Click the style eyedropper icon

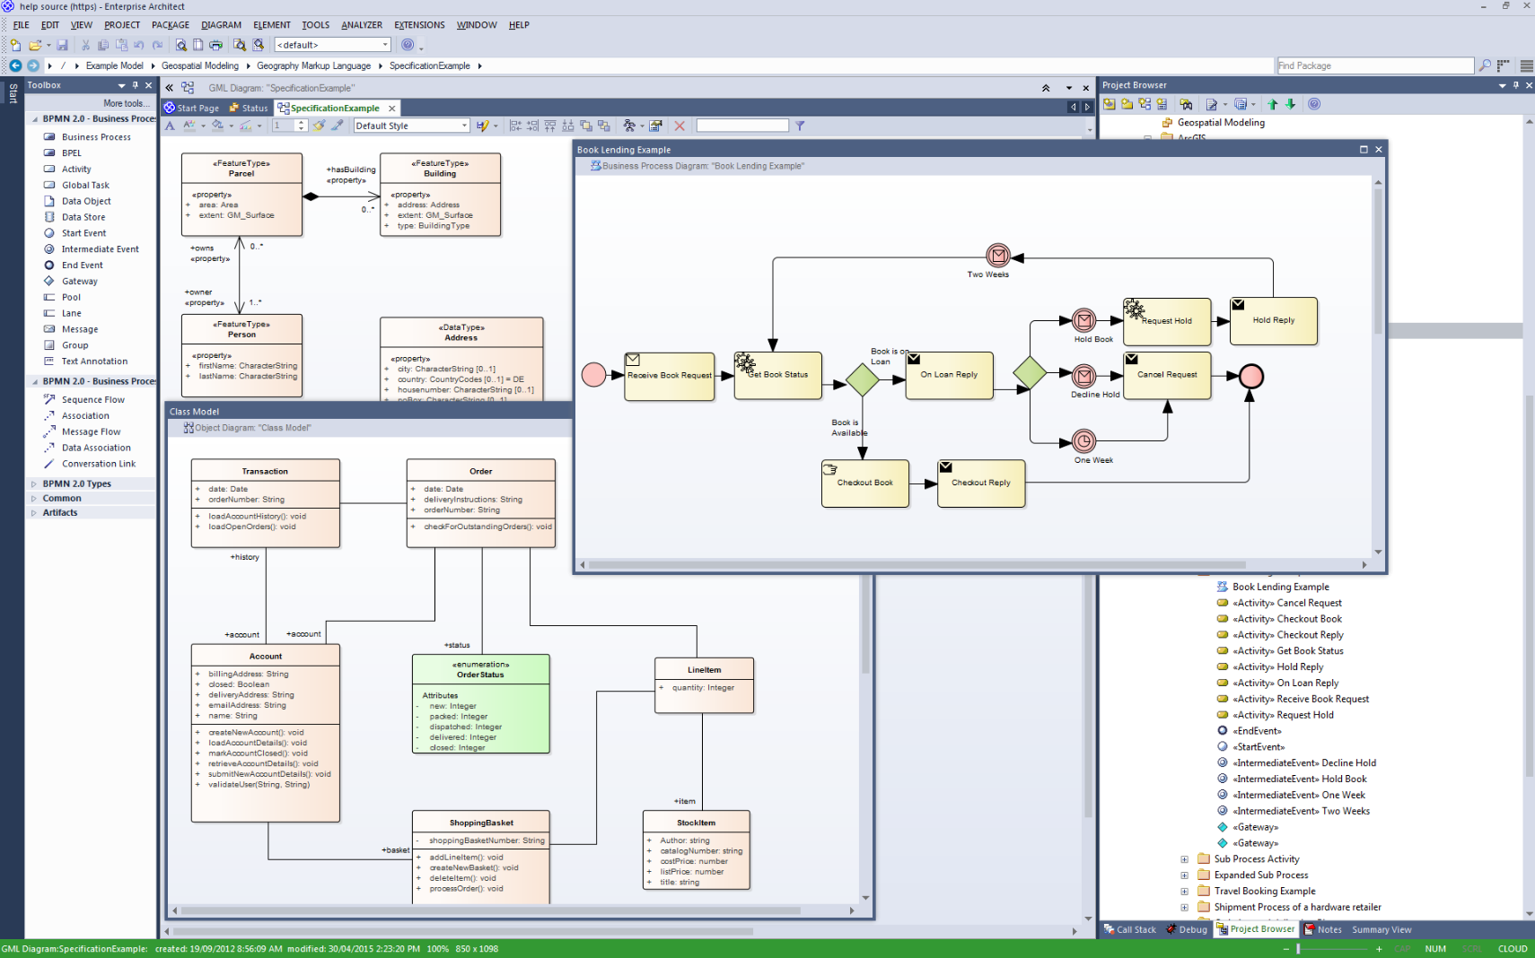click(338, 126)
